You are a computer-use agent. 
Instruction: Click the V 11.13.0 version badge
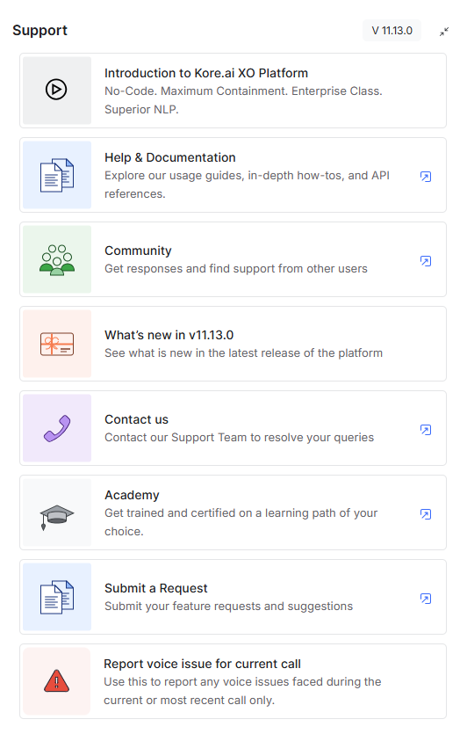[392, 31]
